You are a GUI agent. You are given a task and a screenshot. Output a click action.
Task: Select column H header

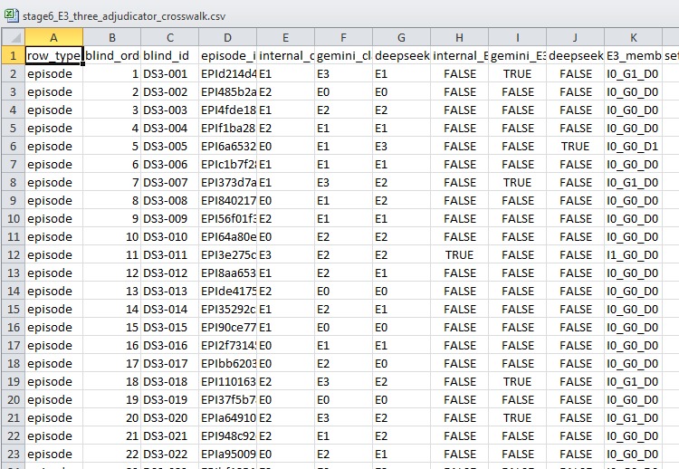pyautogui.click(x=459, y=37)
